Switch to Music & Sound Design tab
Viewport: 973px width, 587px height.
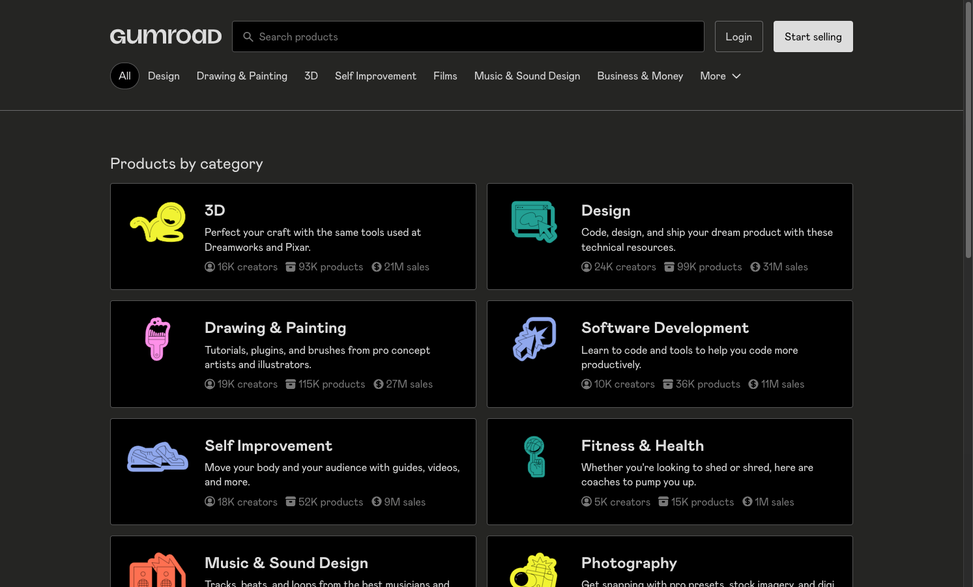click(527, 76)
